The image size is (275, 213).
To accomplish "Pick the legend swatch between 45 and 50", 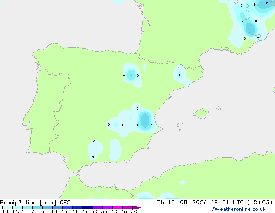I will [x=128, y=207].
